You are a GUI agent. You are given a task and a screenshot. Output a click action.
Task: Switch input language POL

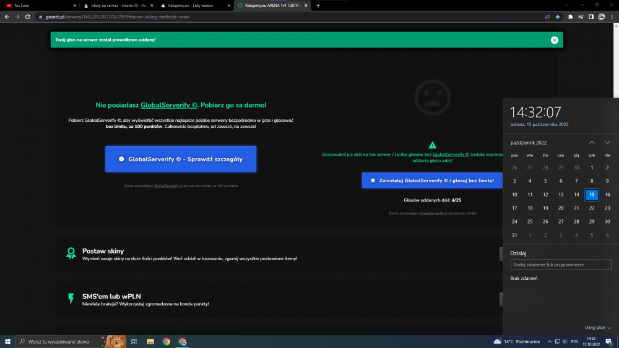tap(574, 341)
